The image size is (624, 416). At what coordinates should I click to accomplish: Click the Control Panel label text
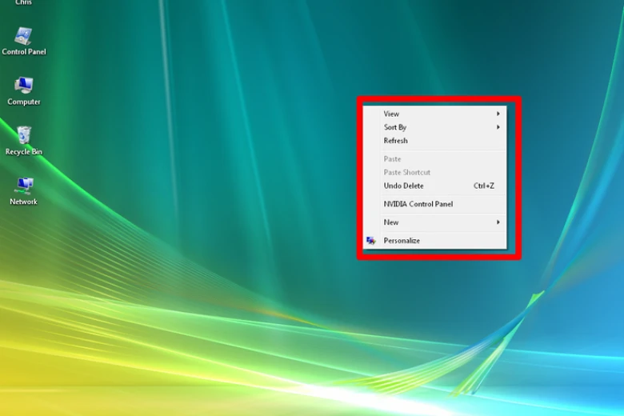24,52
